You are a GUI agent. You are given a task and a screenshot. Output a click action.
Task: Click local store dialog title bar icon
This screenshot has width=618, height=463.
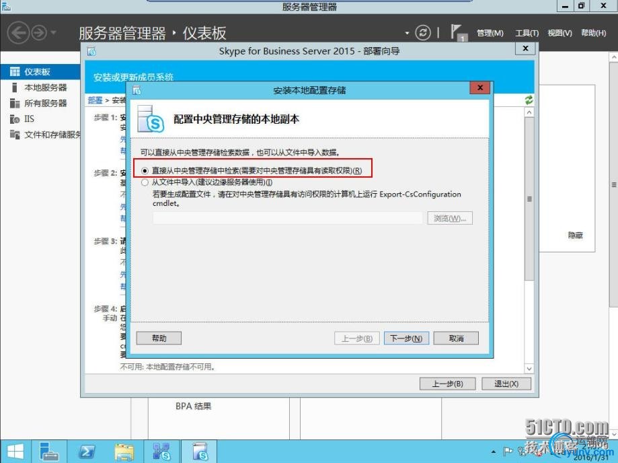coord(137,90)
